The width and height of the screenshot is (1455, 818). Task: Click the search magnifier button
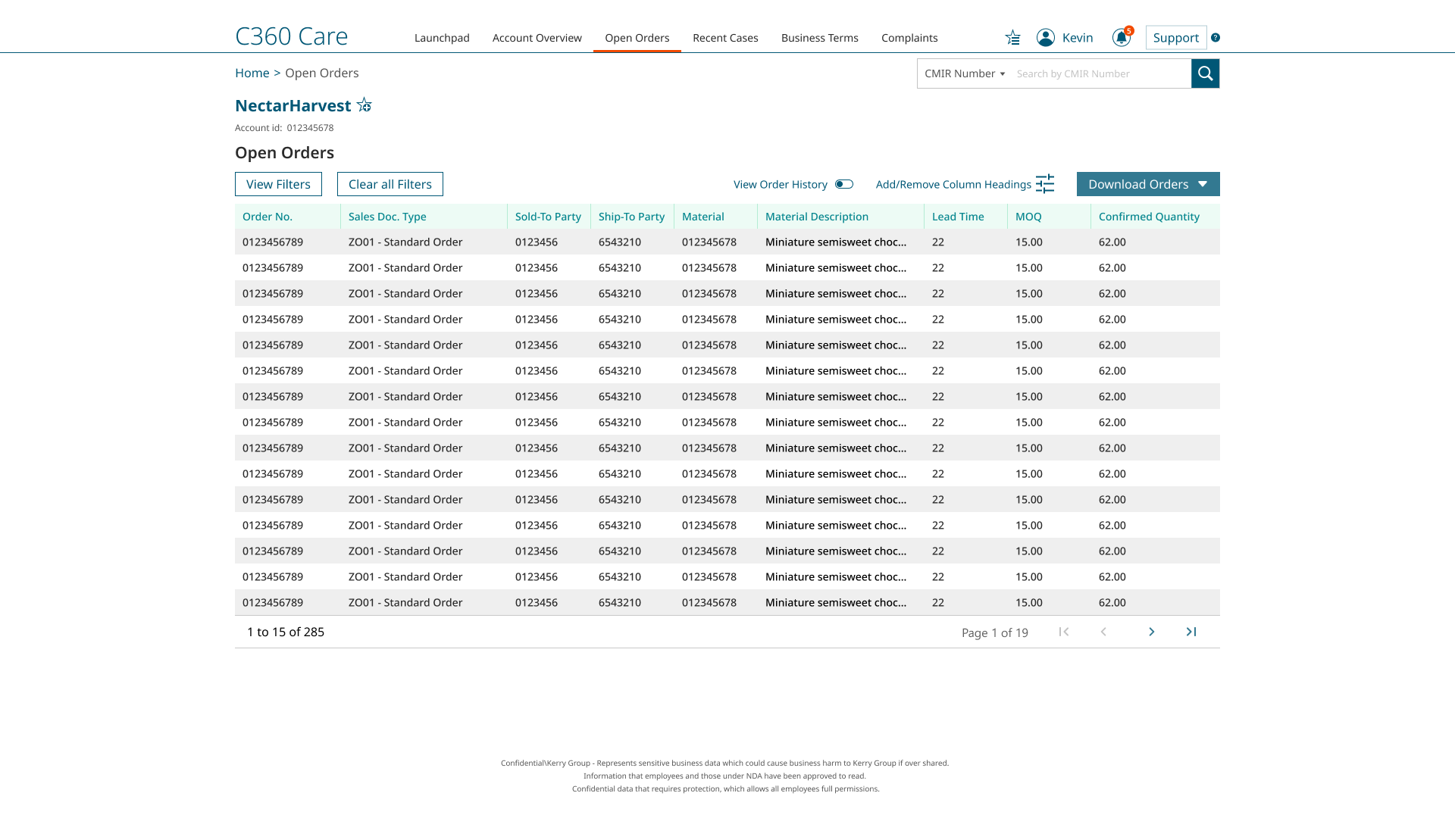tap(1205, 73)
